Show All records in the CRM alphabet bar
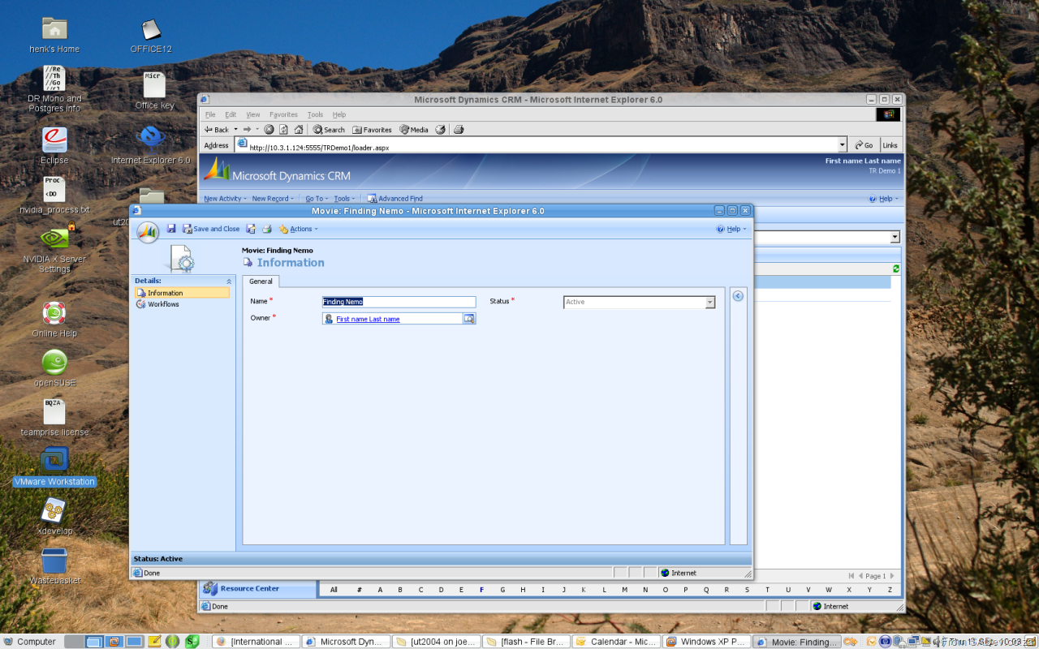 [334, 590]
